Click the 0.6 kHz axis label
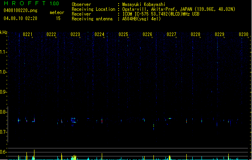The width and height of the screenshot is (252, 160). tap(3, 152)
